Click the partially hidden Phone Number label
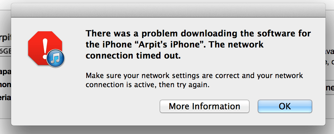The width and height of the screenshot is (334, 134). (x=6, y=85)
